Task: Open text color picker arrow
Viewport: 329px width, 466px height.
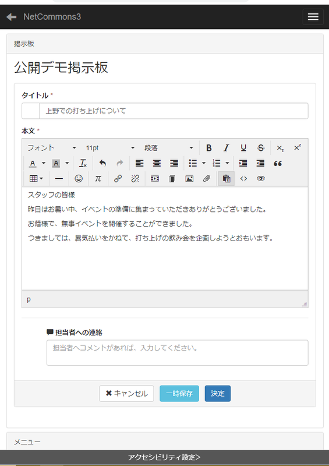Action: click(x=44, y=163)
